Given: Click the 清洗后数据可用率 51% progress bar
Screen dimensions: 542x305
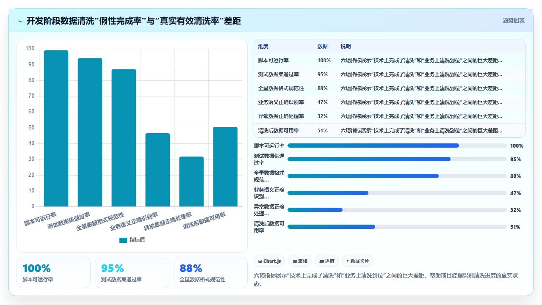Looking at the screenshot, I should click(397, 227).
